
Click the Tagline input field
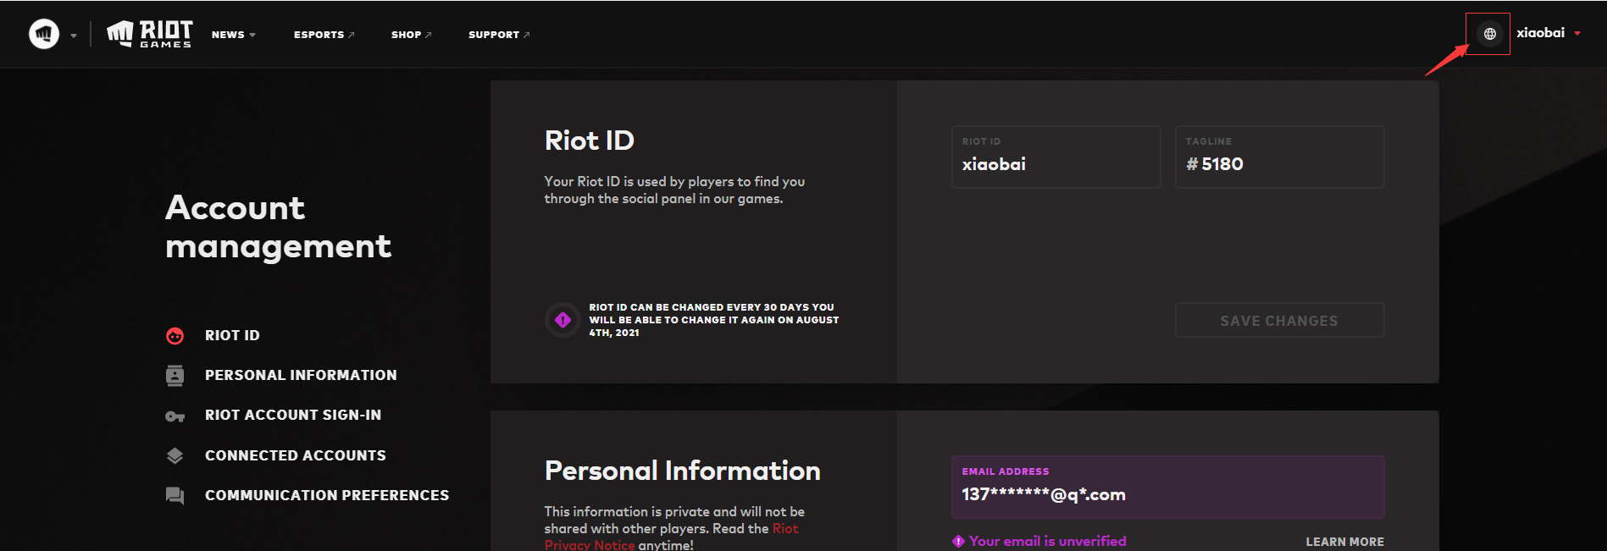tap(1279, 157)
